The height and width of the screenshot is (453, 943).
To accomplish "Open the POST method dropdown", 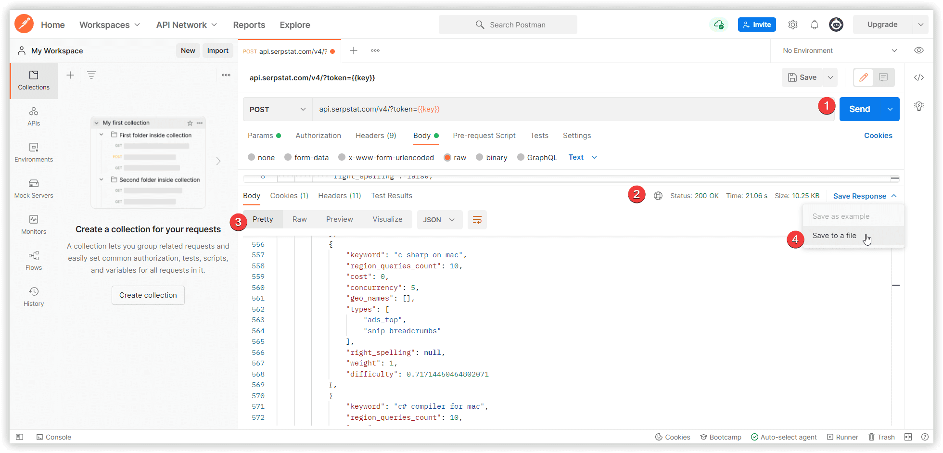I will pyautogui.click(x=277, y=109).
